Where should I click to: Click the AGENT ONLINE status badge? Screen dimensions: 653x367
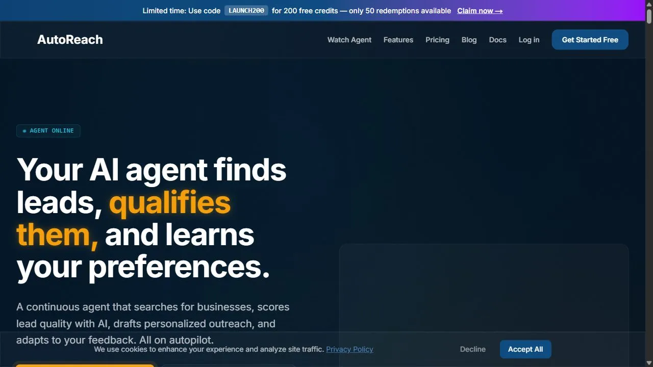tap(48, 131)
